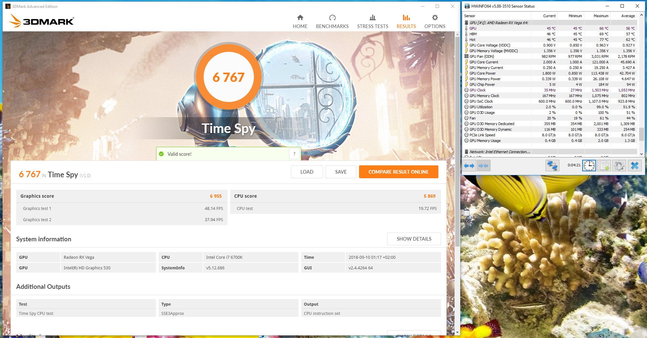Select GPU Memory Clock sensor row
Image resolution: width=647 pixels, height=338 pixels.
(550, 96)
